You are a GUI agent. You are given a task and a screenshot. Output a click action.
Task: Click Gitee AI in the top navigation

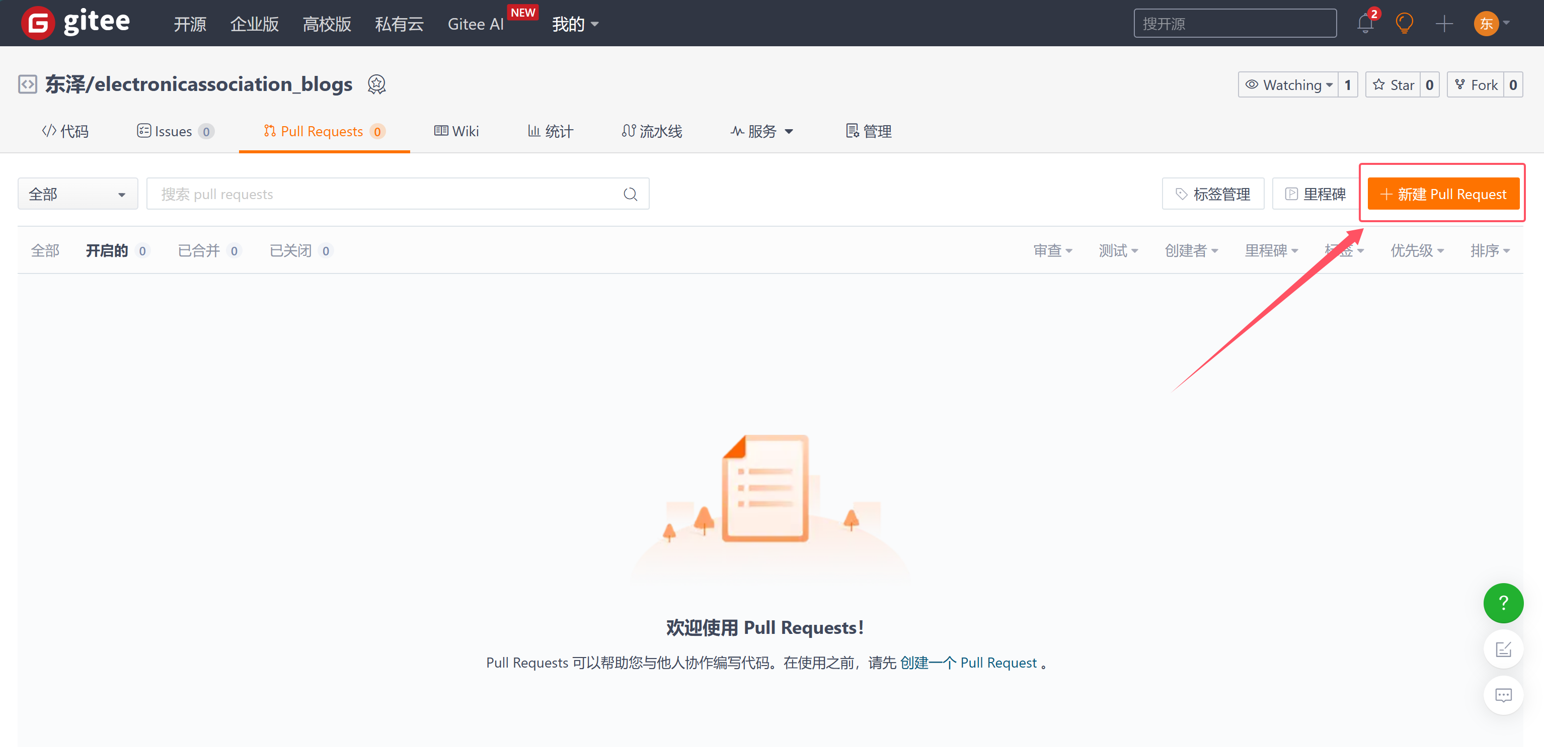pyautogui.click(x=475, y=24)
